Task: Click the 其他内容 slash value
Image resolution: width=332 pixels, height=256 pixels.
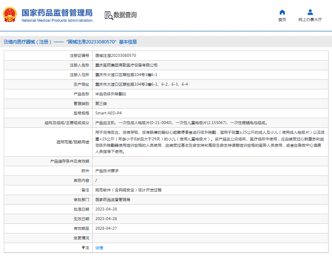Action: click(x=96, y=180)
